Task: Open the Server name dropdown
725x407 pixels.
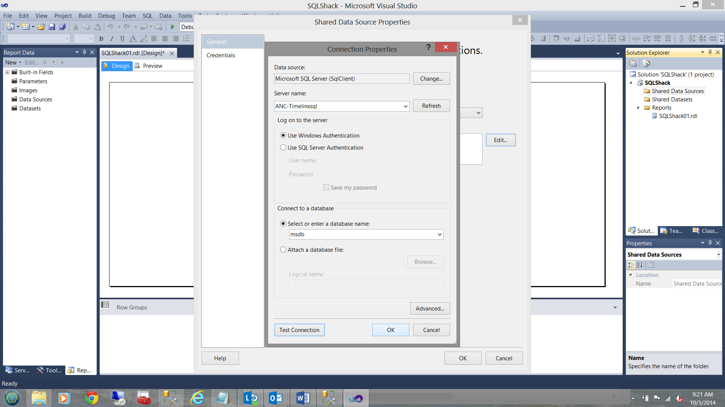Action: (x=405, y=106)
